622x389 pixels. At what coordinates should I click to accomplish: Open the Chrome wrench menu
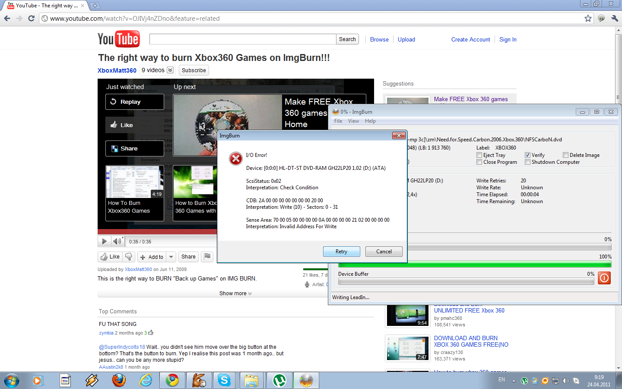pyautogui.click(x=615, y=18)
